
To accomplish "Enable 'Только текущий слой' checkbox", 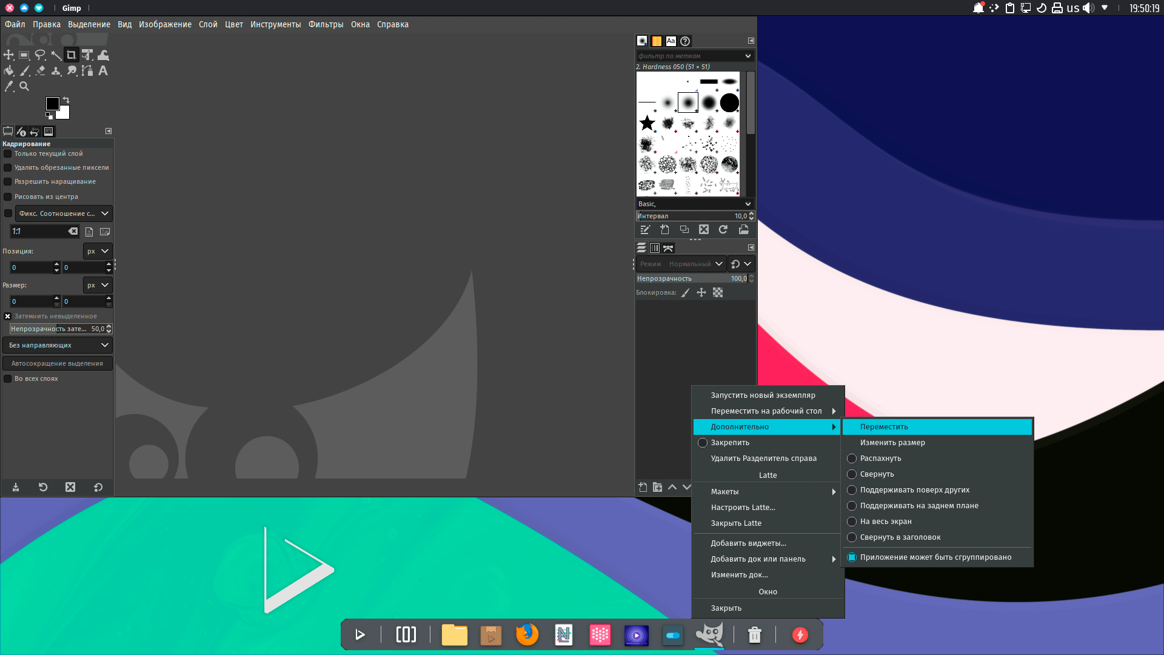I will (8, 154).
